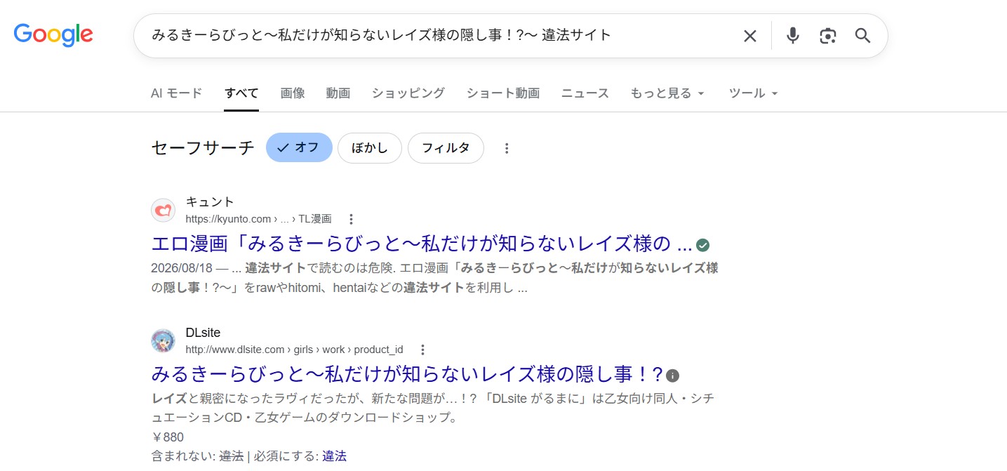1007x471 pixels.
Task: Click the DLsite favicon
Action: pos(163,340)
